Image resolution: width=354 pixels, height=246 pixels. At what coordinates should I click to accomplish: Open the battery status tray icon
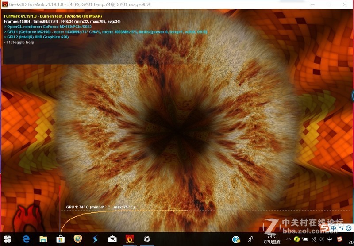tap(305, 239)
